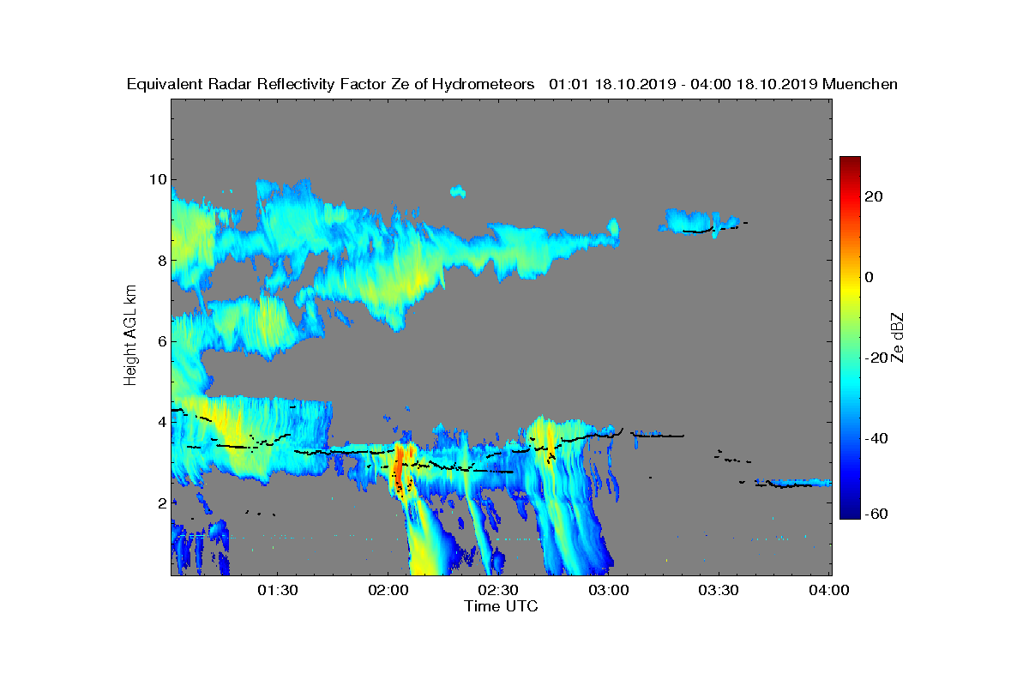Viewport: 1029px width, 686px height.
Task: Click the height tick label 10
Action: click(x=156, y=179)
